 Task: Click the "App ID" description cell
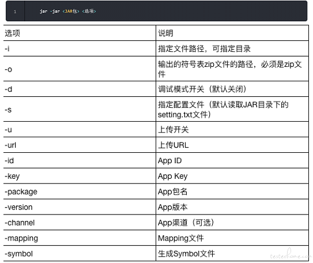pyautogui.click(x=232, y=160)
